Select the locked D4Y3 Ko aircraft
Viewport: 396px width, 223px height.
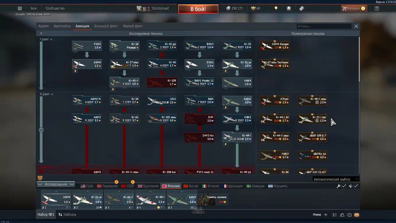[x=199, y=137]
